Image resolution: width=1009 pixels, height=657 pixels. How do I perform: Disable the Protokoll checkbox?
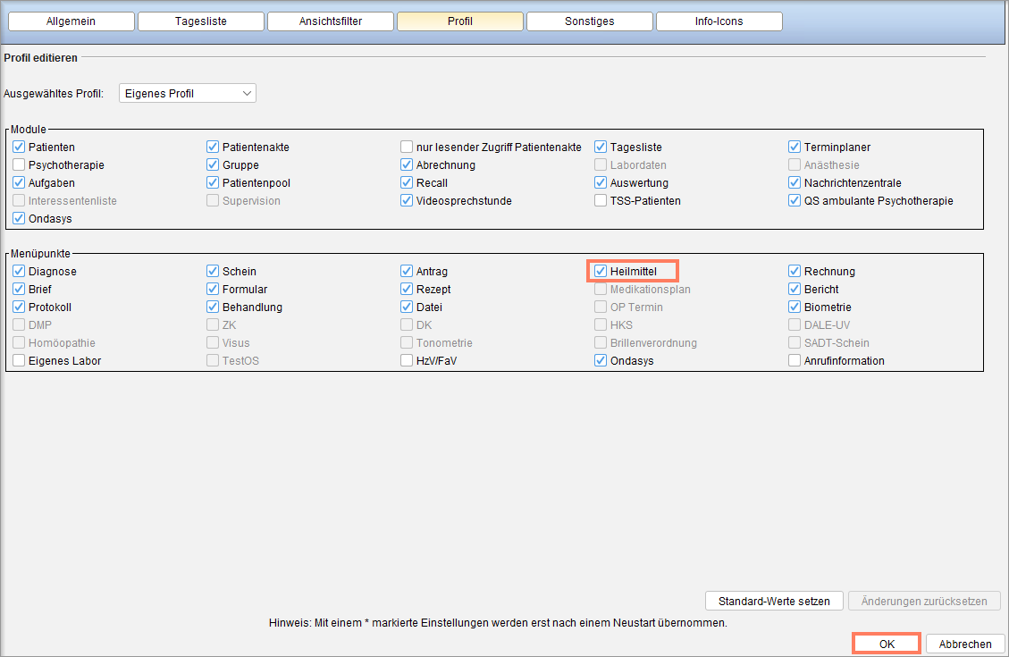(19, 307)
